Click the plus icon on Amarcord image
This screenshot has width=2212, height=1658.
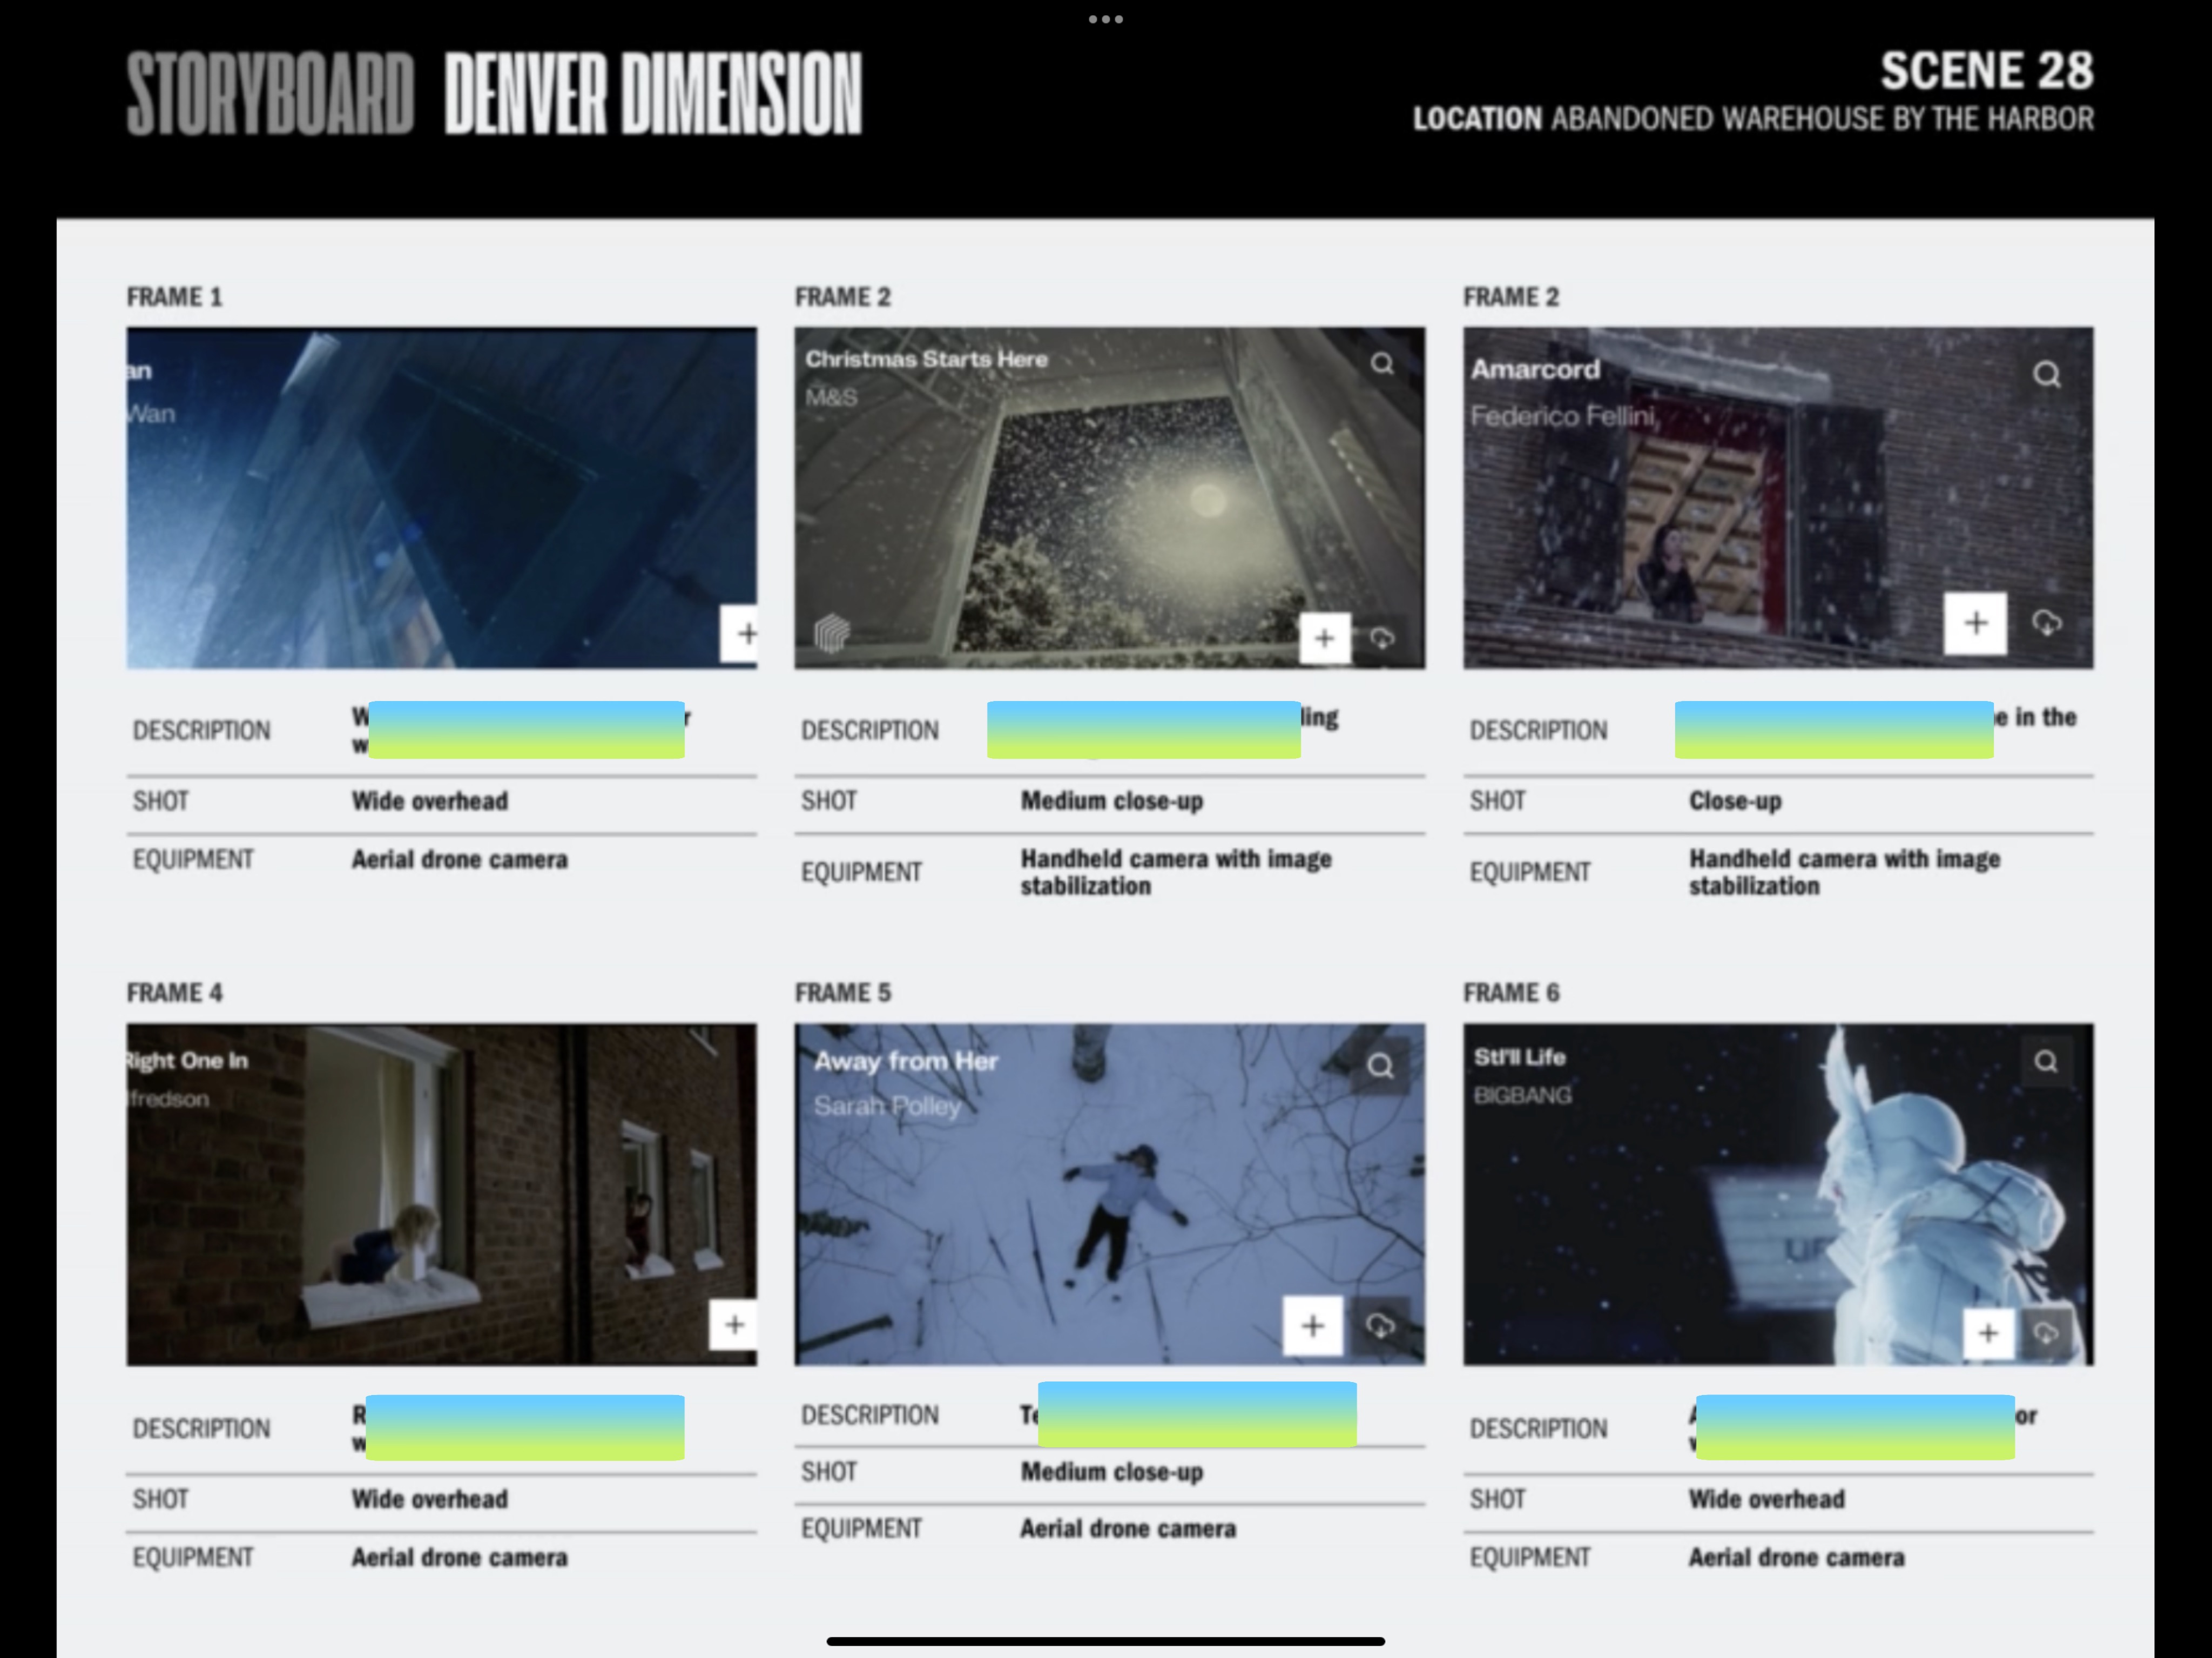point(1975,623)
